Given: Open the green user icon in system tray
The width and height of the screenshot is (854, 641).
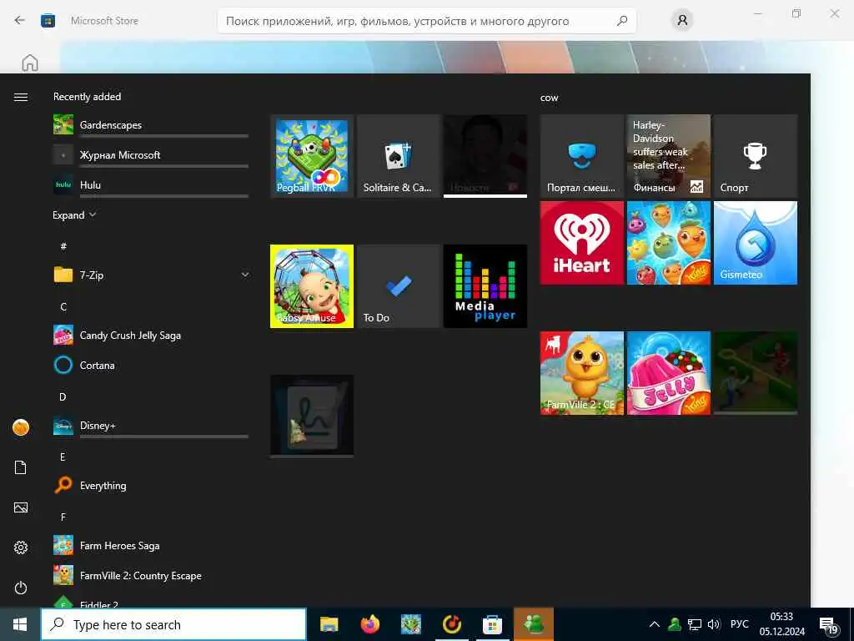Looking at the screenshot, I should tap(675, 624).
